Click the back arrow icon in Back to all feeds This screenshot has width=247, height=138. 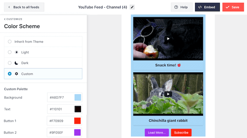9,7
